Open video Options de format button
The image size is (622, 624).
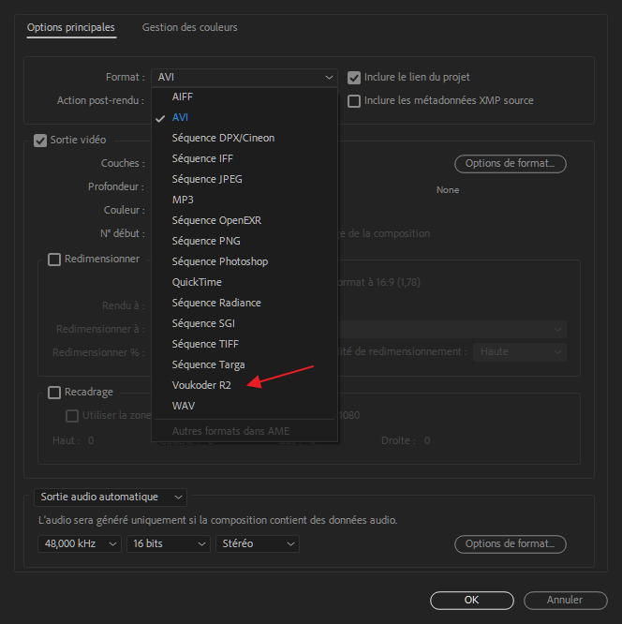click(x=511, y=164)
